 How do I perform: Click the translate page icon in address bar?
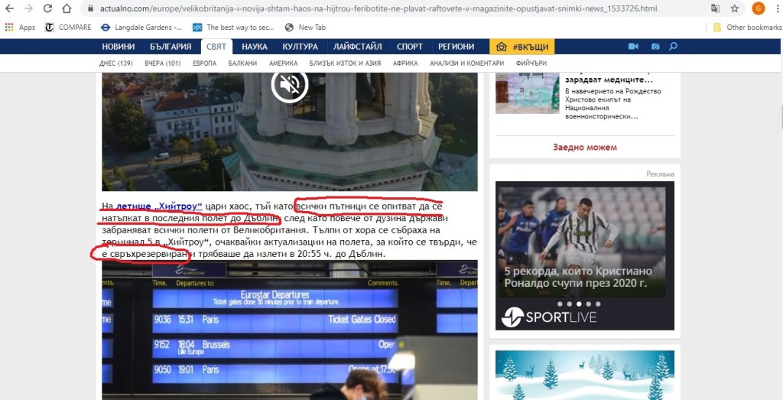[x=715, y=8]
